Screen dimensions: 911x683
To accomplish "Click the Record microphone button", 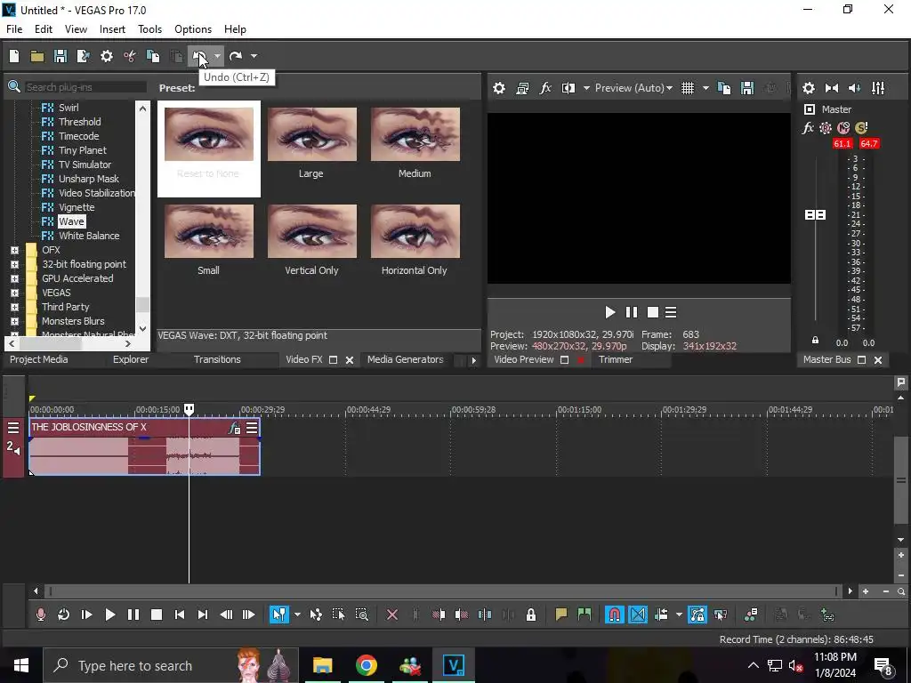I will (x=41, y=615).
